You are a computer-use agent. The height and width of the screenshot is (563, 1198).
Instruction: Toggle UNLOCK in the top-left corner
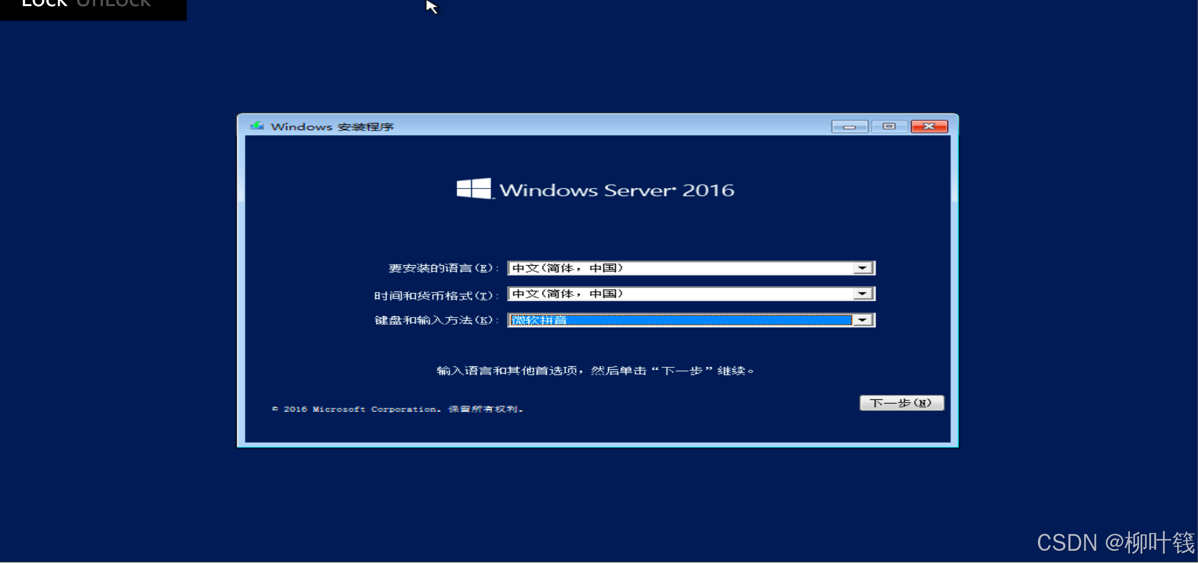[114, 4]
